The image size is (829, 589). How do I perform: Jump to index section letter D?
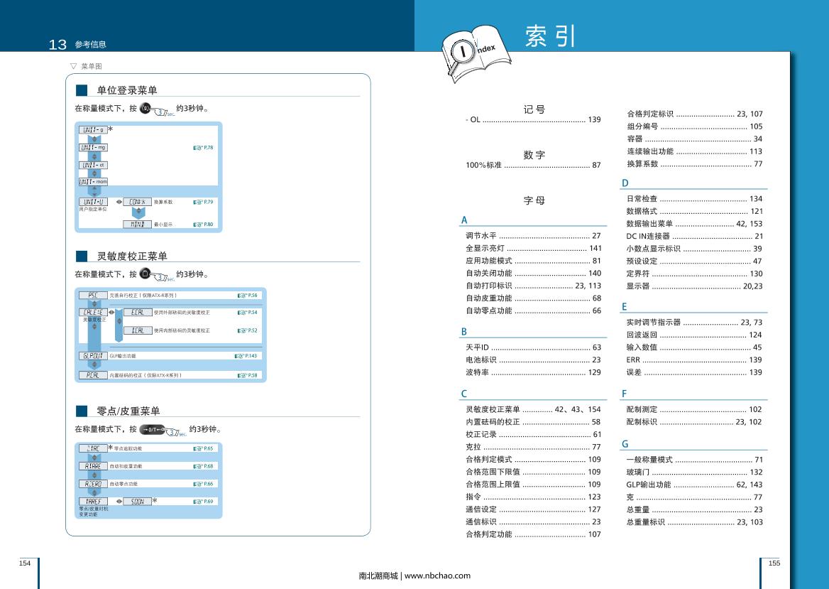(x=625, y=183)
